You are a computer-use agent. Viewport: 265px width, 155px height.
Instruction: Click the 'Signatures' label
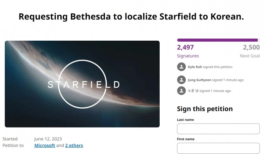point(188,56)
